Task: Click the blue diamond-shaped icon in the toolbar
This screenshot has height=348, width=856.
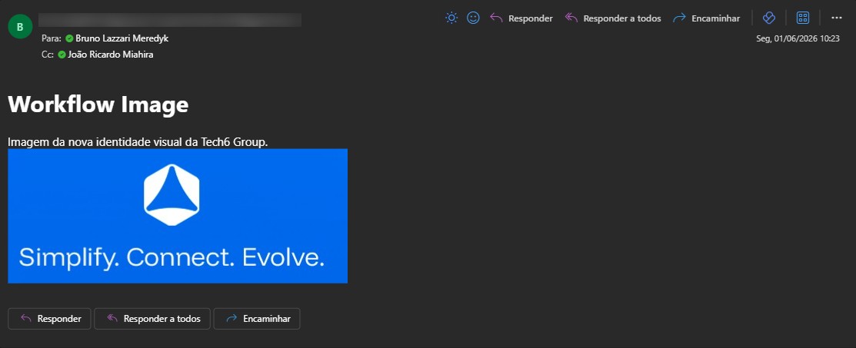Action: (768, 18)
